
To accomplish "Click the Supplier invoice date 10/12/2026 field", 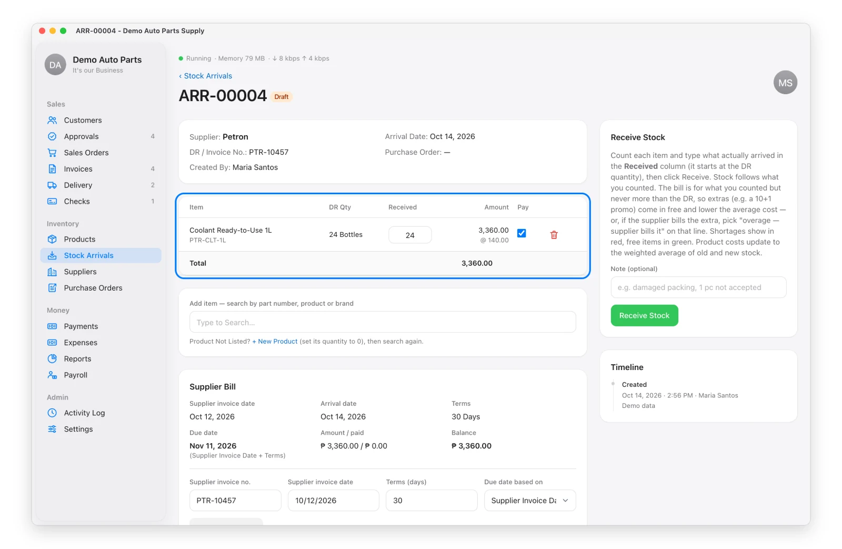I will tap(333, 501).
